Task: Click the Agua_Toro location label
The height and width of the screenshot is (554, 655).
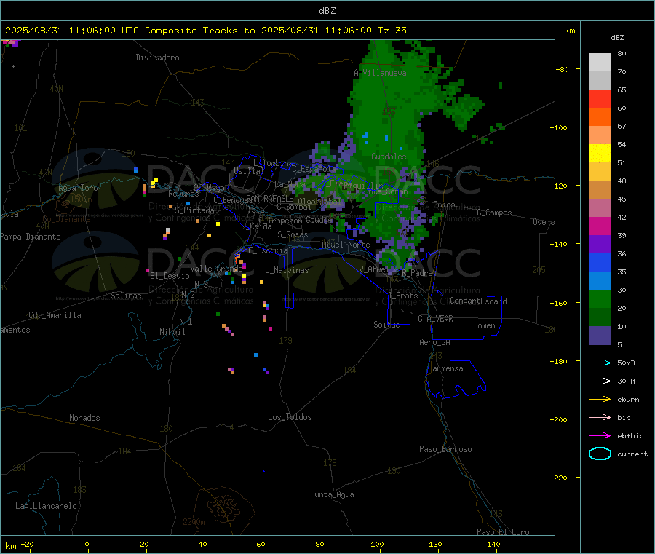Action: tap(78, 188)
